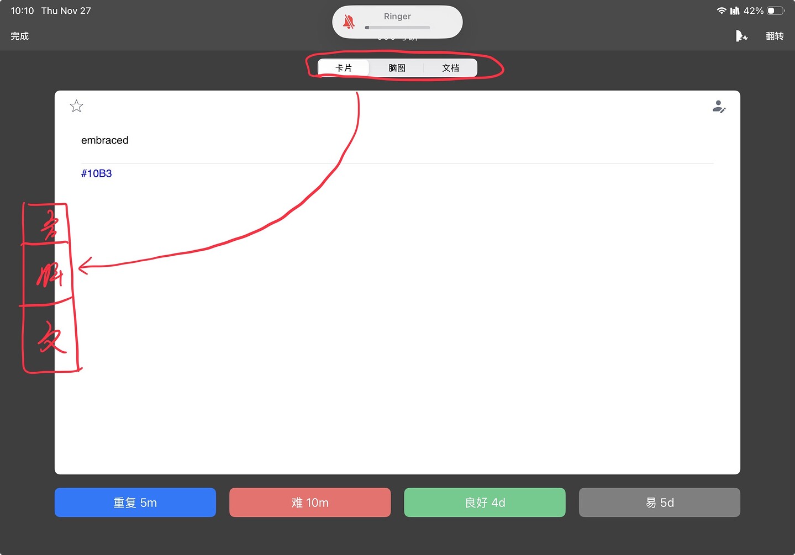Tap the books focus icon in status bar

[x=734, y=10]
